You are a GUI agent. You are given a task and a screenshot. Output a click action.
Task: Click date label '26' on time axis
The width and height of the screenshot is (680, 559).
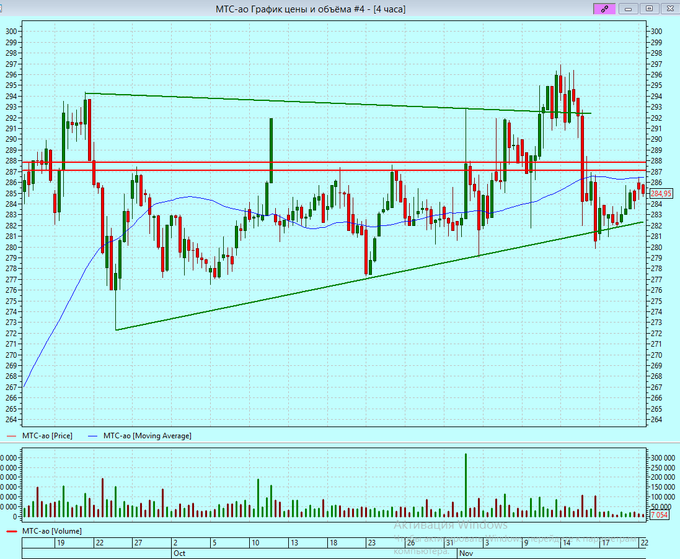pyautogui.click(x=411, y=542)
